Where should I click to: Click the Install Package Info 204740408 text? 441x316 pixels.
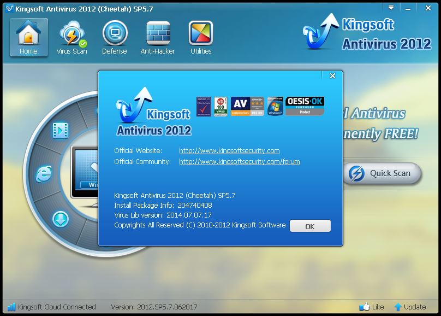coord(163,206)
